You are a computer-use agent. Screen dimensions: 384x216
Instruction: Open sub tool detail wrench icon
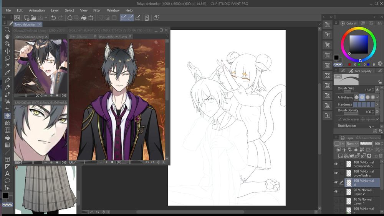[x=381, y=131]
